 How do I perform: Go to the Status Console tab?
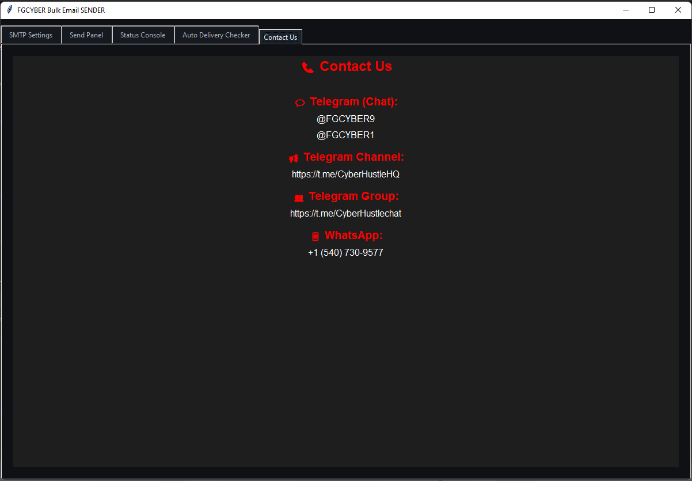pyautogui.click(x=143, y=35)
